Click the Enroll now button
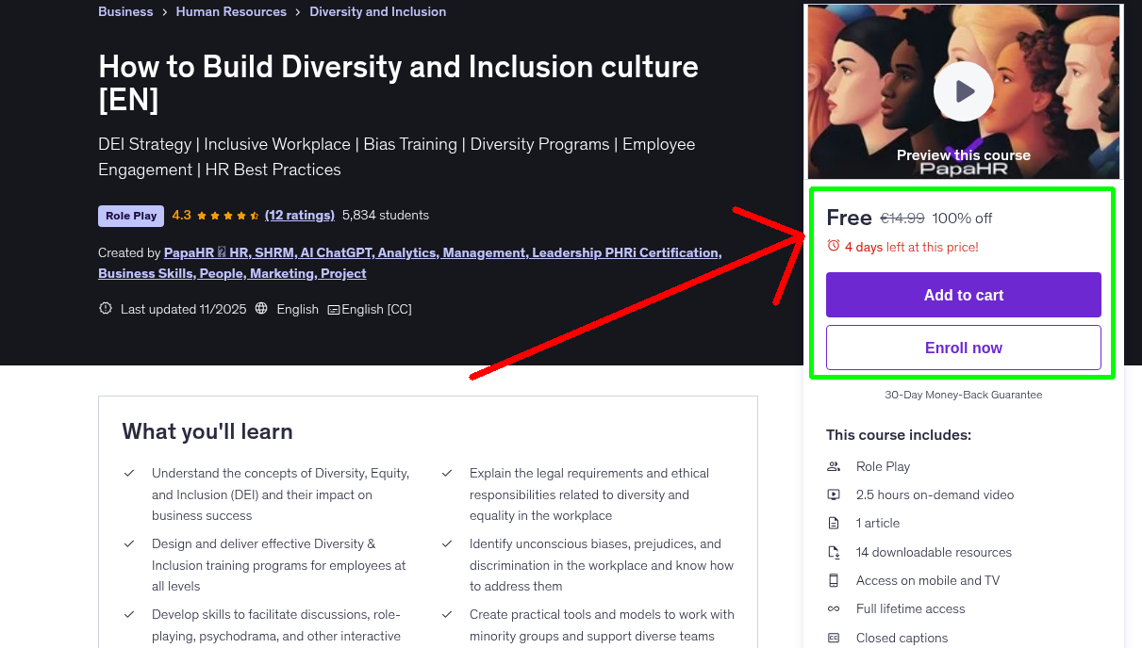 pyautogui.click(x=963, y=347)
